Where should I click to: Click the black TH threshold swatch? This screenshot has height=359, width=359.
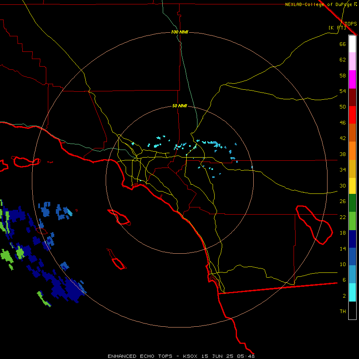click(352, 310)
